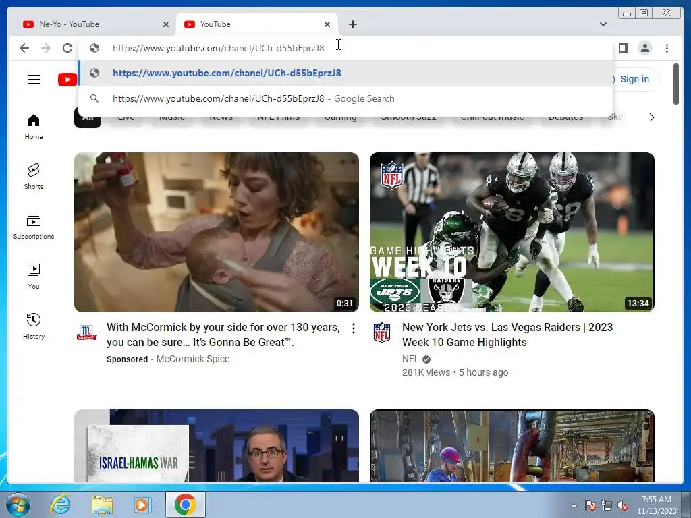Open the Windows Start menu

click(x=18, y=505)
